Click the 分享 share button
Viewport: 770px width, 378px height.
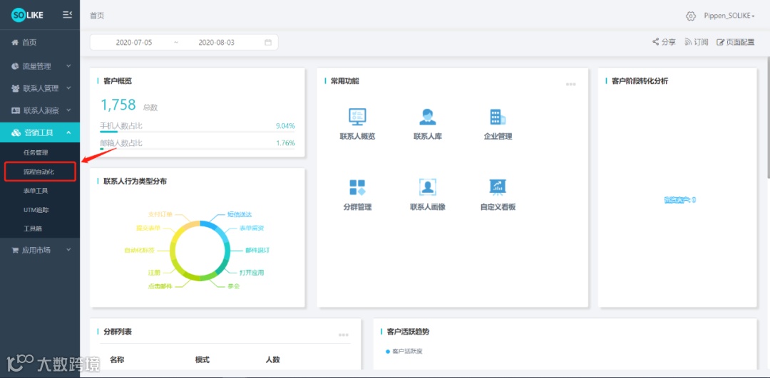pyautogui.click(x=664, y=42)
